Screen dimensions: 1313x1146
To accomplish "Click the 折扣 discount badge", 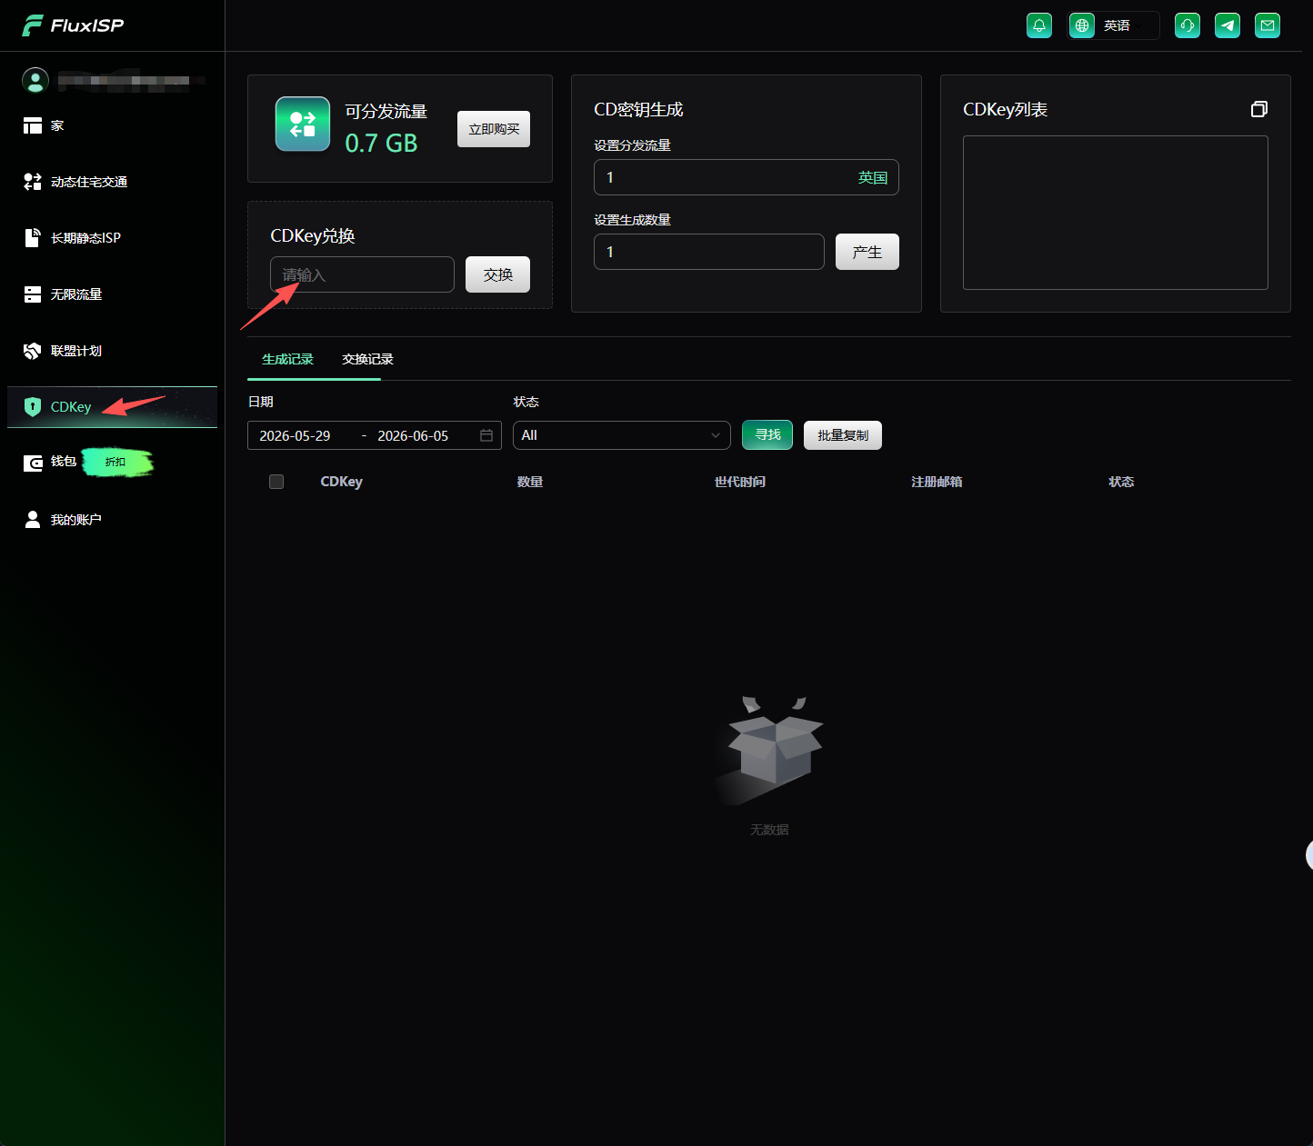I will coord(117,463).
